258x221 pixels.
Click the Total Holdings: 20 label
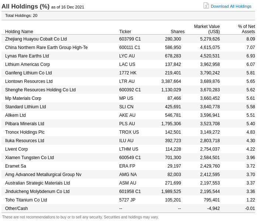coord(21,15)
